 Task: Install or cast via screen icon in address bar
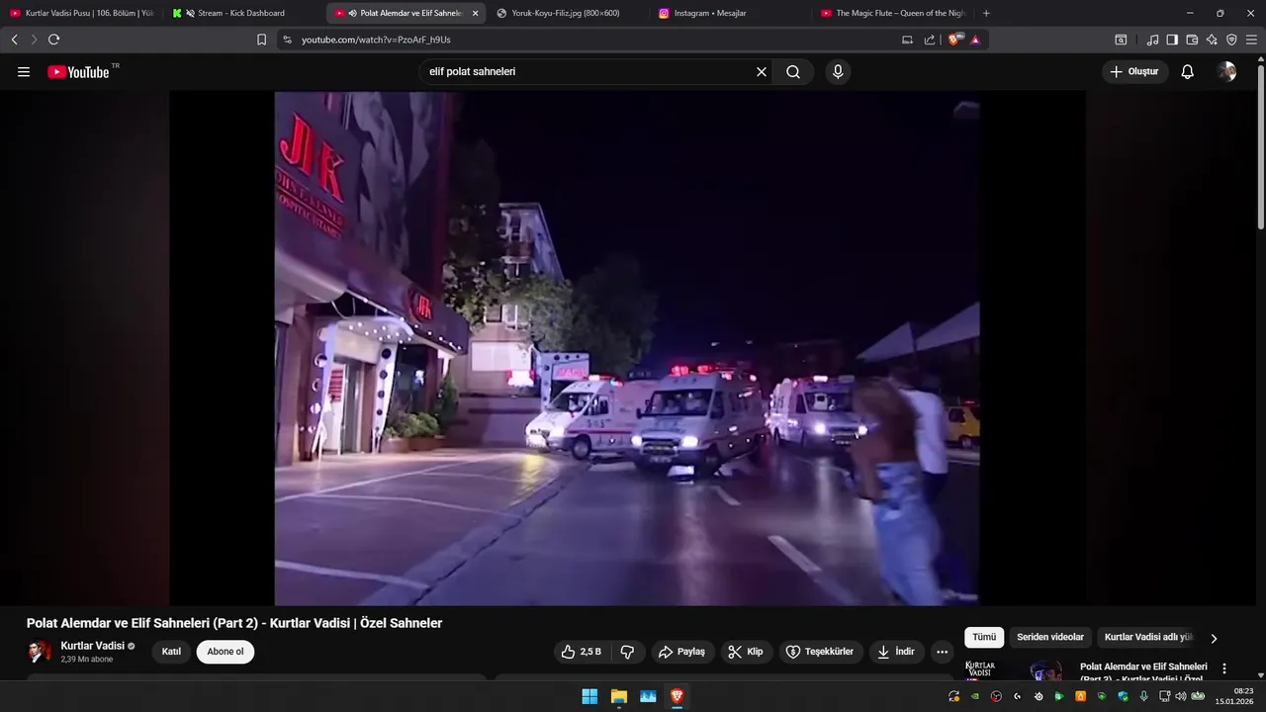[x=907, y=40]
